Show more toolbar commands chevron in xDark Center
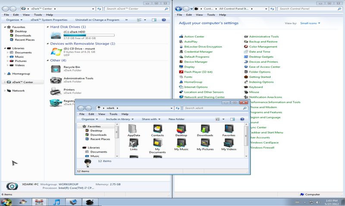 [126, 20]
